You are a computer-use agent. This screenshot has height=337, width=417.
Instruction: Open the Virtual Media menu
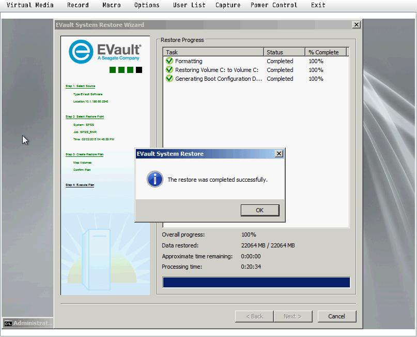[x=30, y=5]
